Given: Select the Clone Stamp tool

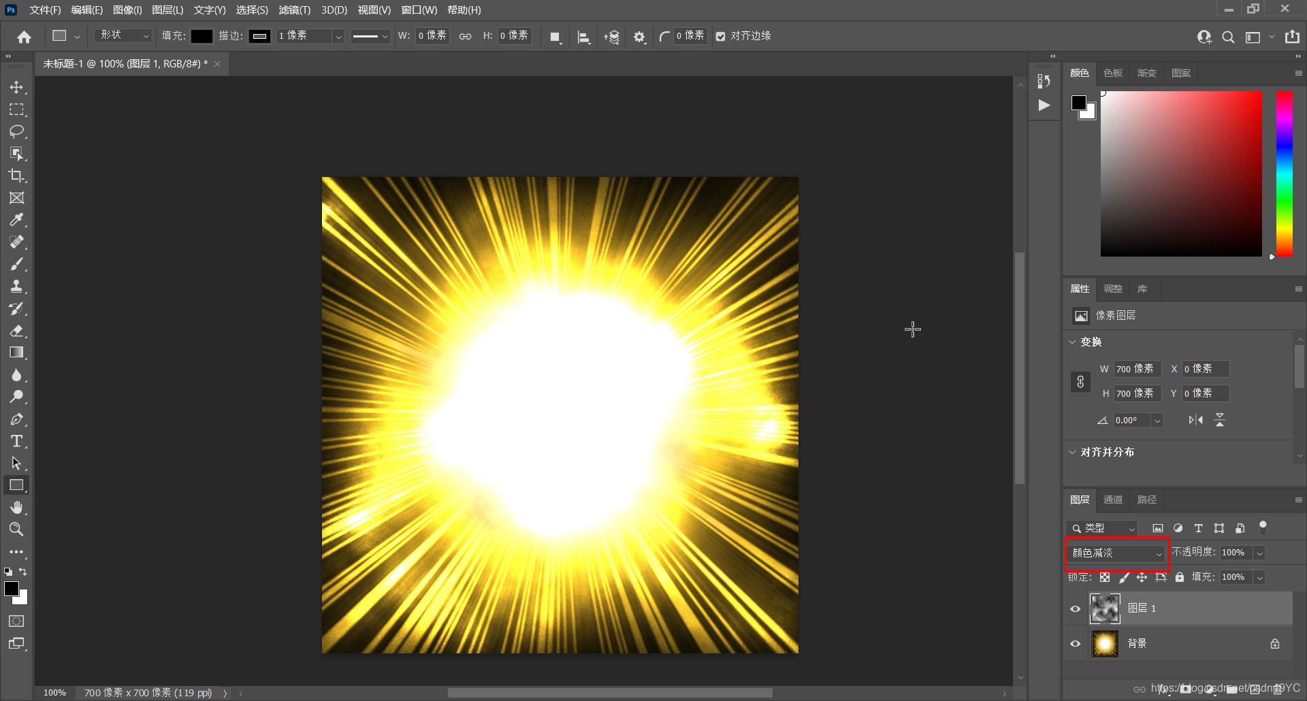Looking at the screenshot, I should [16, 287].
